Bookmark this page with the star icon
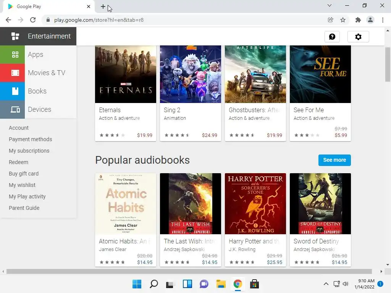The width and height of the screenshot is (391, 293). point(343,20)
